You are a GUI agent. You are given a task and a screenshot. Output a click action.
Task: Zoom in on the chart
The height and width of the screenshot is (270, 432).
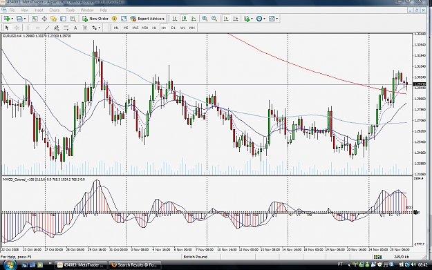[205, 19]
